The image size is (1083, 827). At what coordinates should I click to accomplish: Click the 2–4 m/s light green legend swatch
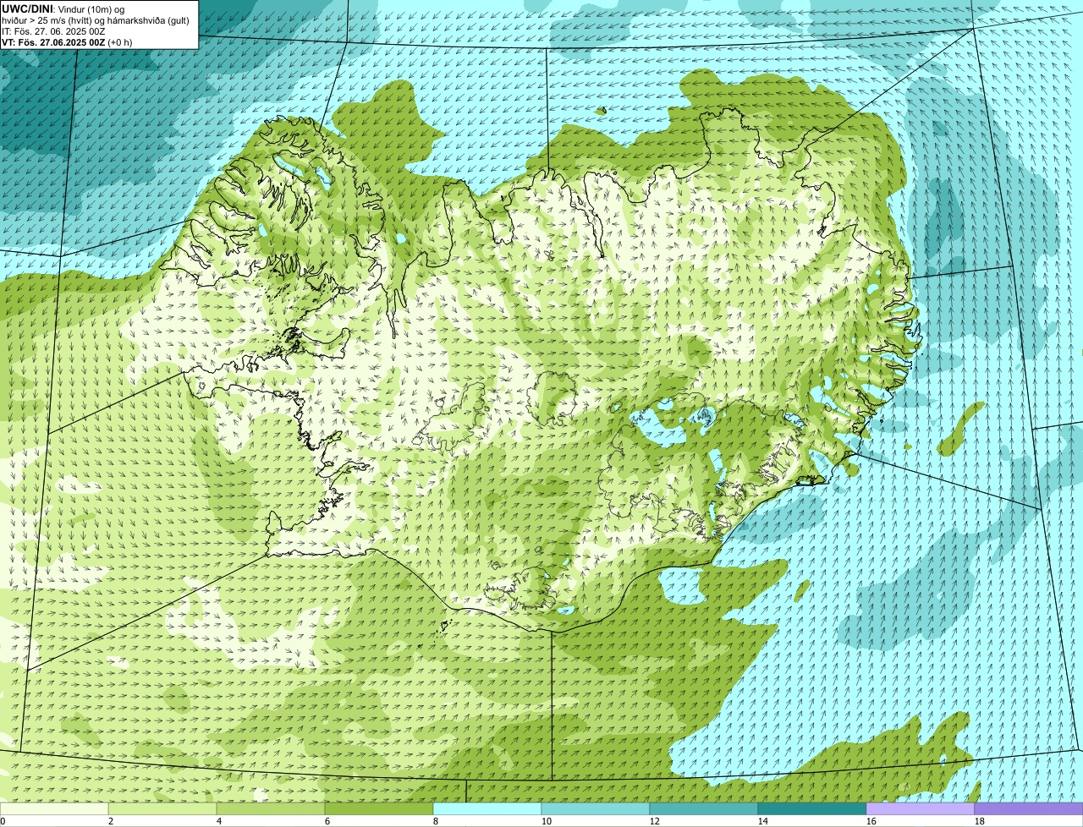pos(162,808)
